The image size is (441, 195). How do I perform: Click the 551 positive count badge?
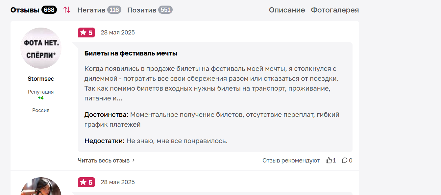pyautogui.click(x=165, y=10)
